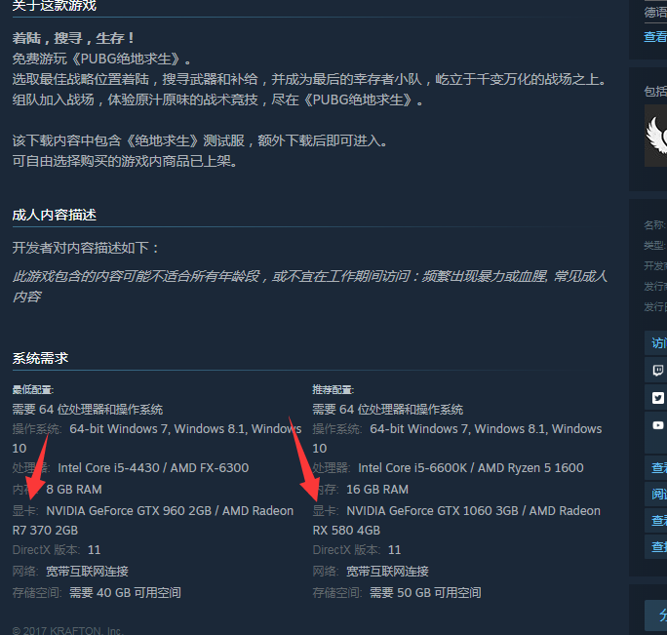Image resolution: width=667 pixels, height=635 pixels.
Task: Click the 关于这款游戏 heading at top
Action: click(55, 6)
